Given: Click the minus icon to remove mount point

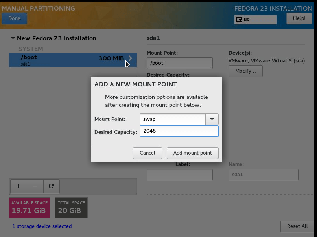Looking at the screenshot, I should (x=35, y=186).
